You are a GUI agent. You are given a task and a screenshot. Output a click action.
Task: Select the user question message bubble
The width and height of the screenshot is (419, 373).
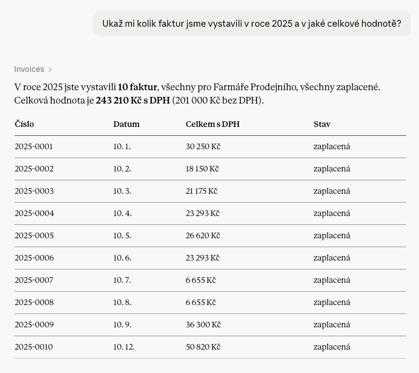coord(252,23)
